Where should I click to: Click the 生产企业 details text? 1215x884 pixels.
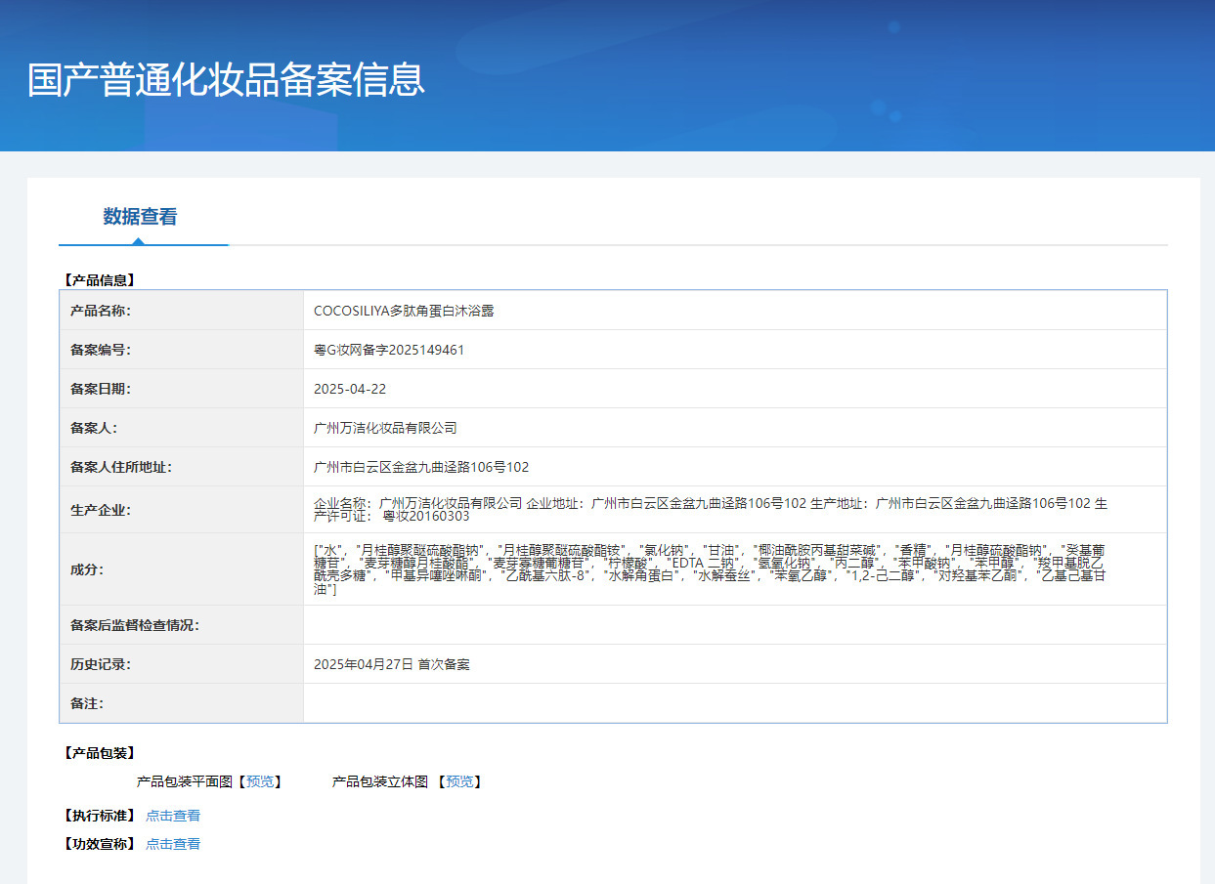(x=711, y=510)
